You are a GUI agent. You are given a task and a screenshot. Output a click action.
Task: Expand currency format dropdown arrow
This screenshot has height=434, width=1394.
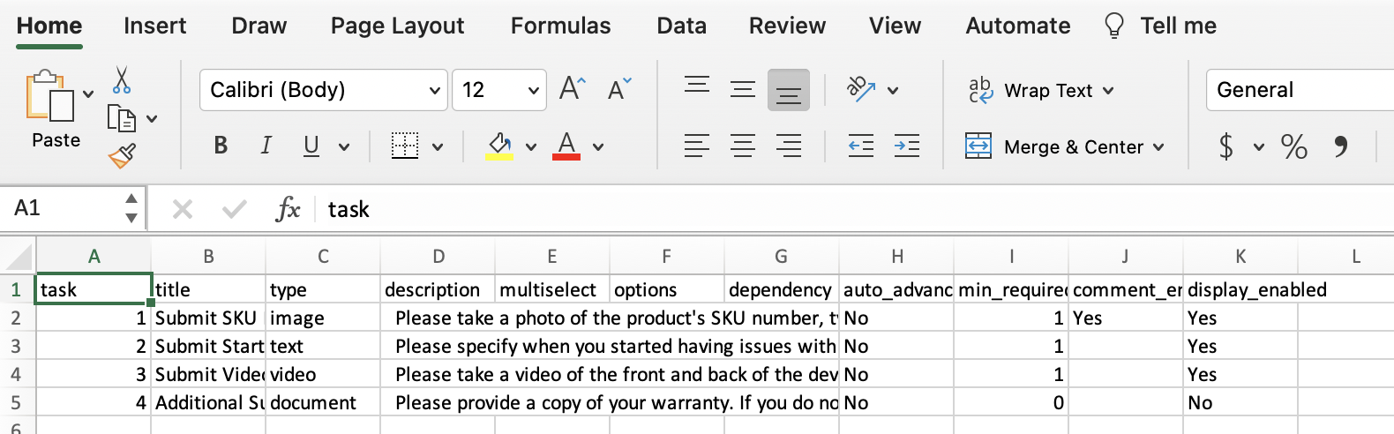tap(1259, 146)
